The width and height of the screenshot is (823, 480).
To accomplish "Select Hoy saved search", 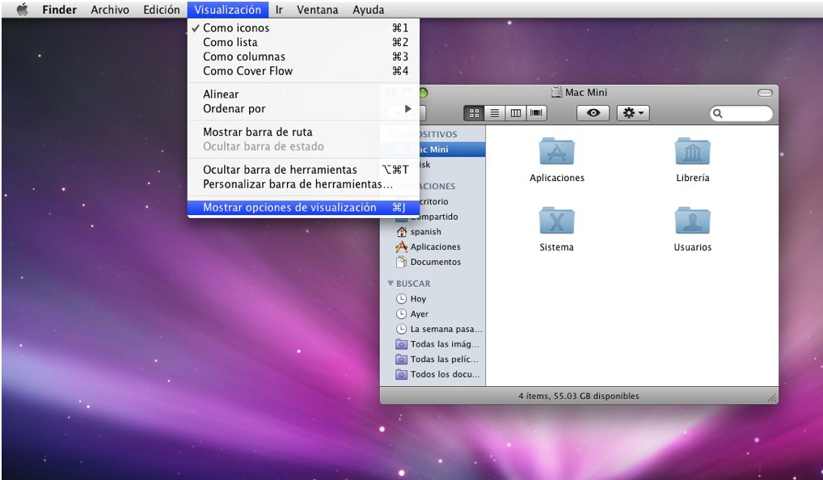I will click(x=433, y=299).
